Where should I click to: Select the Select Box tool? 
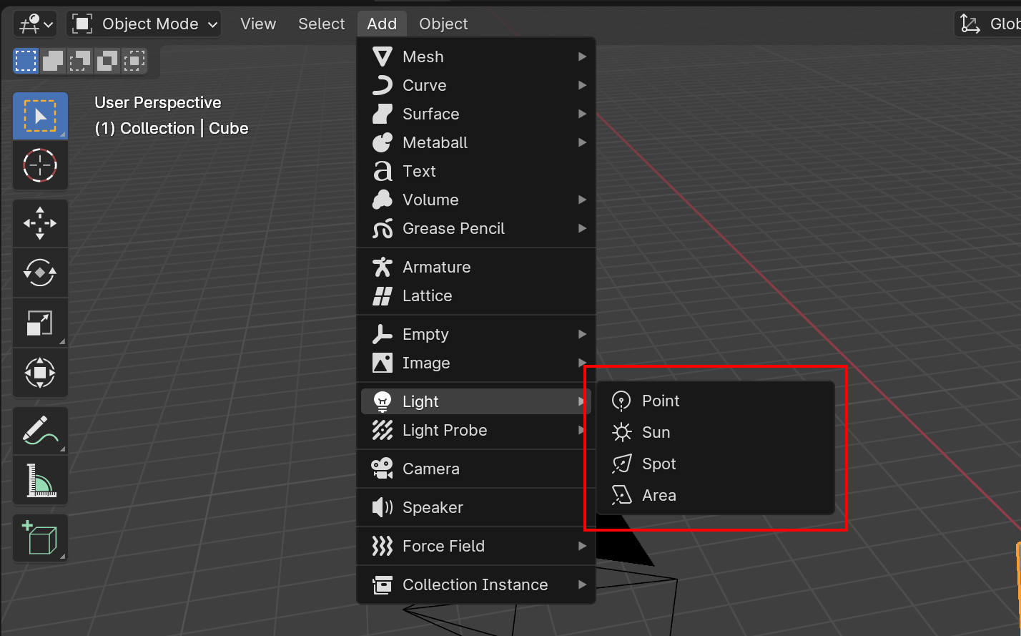(40, 116)
